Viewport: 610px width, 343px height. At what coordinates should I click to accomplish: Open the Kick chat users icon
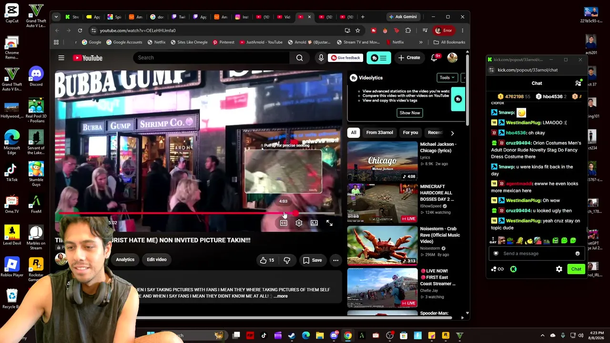pos(578,83)
